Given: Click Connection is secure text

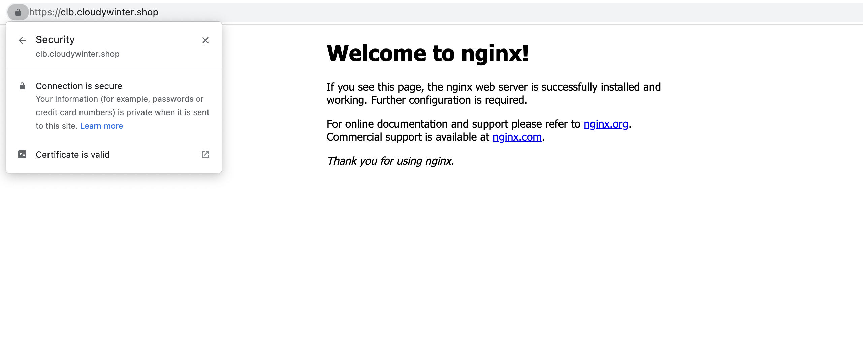Looking at the screenshot, I should (x=79, y=86).
